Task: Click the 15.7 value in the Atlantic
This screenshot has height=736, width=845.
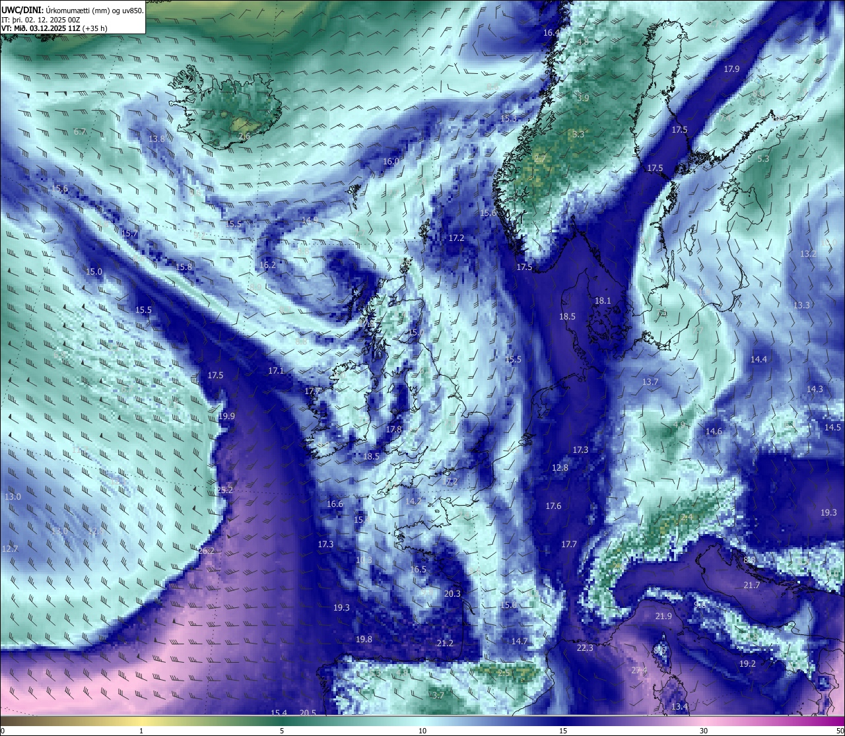Action: coord(129,234)
